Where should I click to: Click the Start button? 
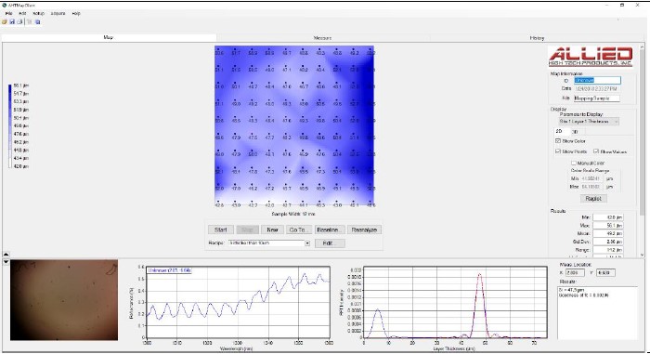pos(221,229)
